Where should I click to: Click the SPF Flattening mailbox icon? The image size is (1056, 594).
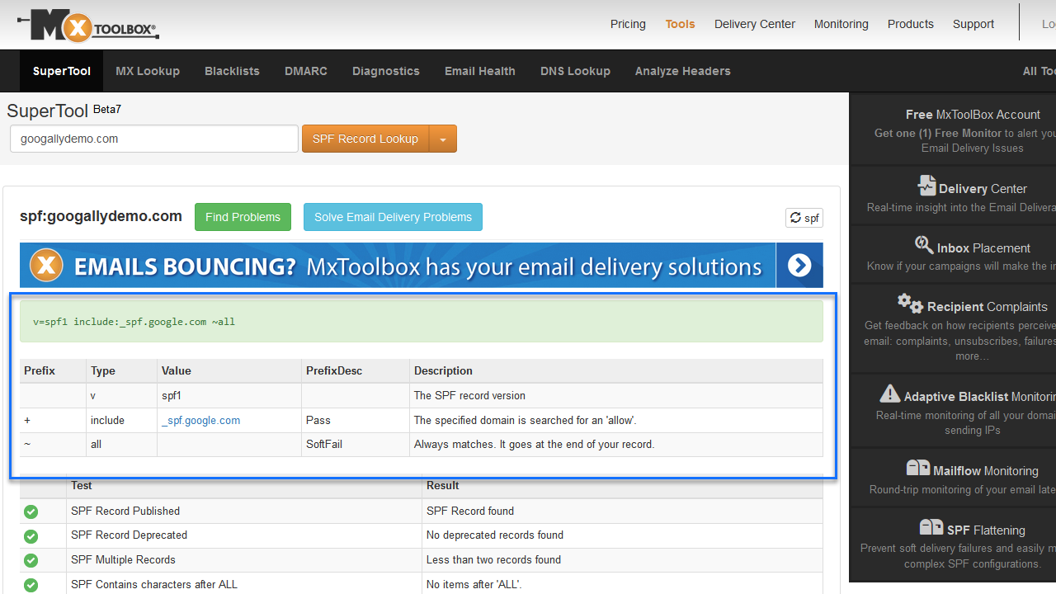click(931, 527)
